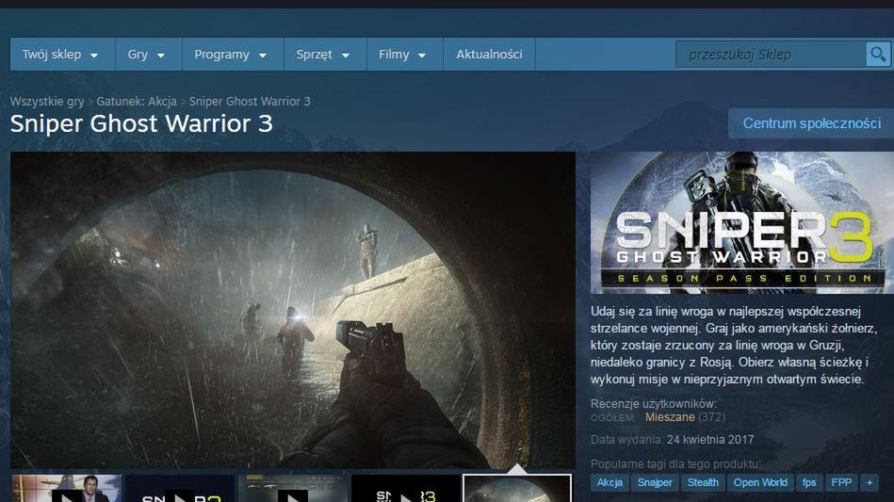Open Centrum społeczności
The image size is (894, 502).
(812, 123)
